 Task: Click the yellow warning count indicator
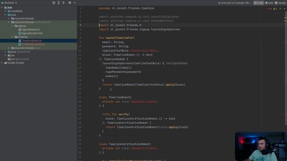point(275,8)
